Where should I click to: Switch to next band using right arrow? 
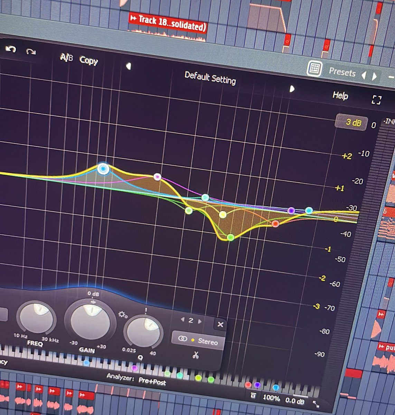point(200,321)
